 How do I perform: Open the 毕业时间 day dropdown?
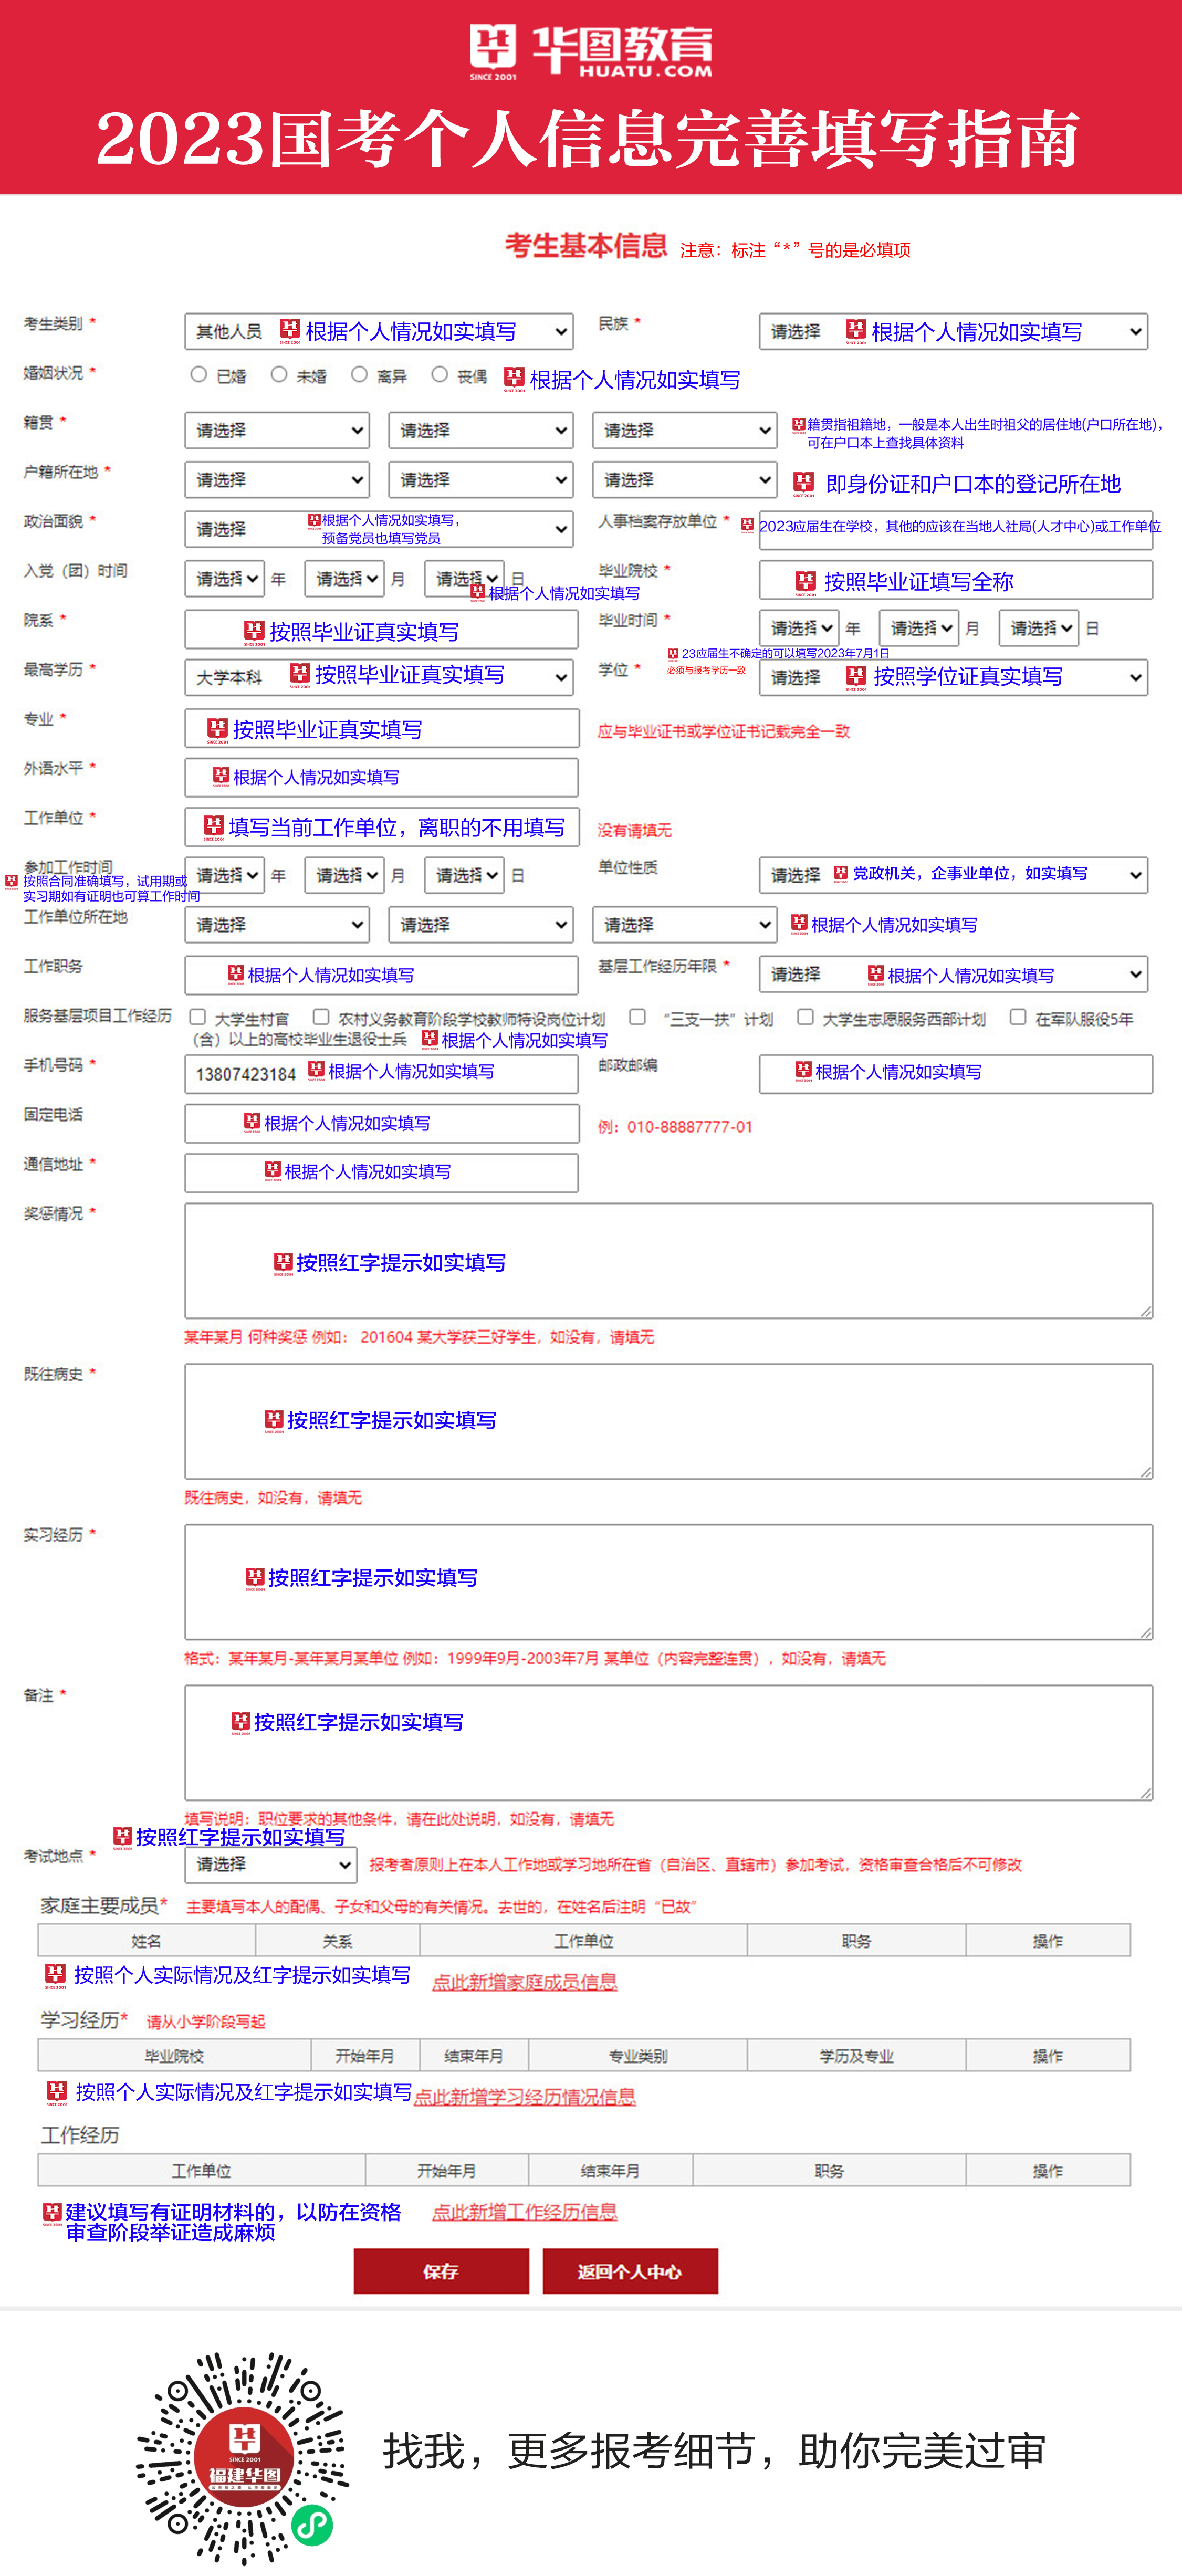pyautogui.click(x=1038, y=628)
